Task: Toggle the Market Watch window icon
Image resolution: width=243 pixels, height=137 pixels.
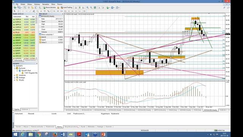Action: click(x=25, y=8)
